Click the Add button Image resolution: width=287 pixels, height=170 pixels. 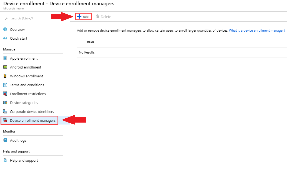(83, 17)
